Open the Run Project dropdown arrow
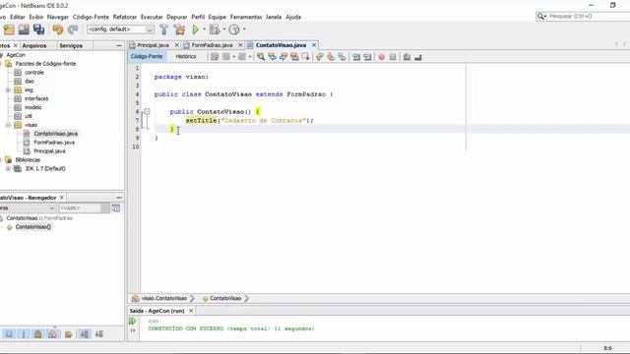Viewport: 630px width, 354px height. 204,29
